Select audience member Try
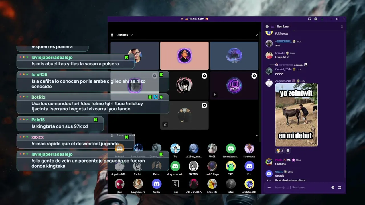365x205 pixels. pyautogui.click(x=175, y=151)
